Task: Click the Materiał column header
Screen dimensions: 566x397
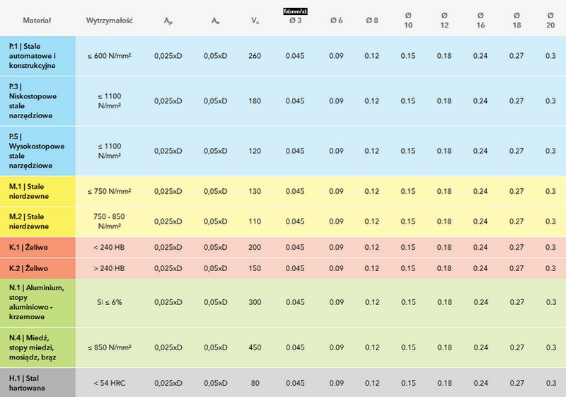Action: [37, 21]
